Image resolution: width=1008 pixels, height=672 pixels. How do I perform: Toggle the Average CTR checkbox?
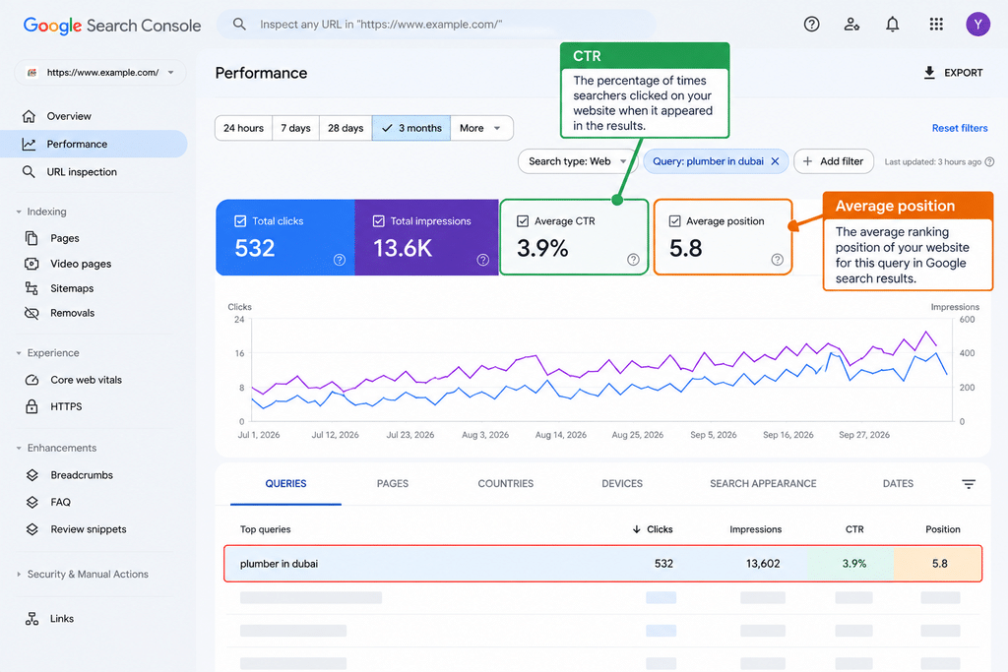(523, 221)
